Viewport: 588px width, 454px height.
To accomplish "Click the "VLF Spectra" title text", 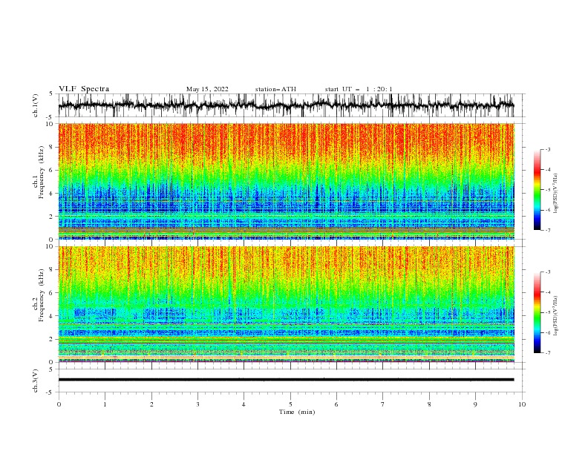I will [x=84, y=89].
